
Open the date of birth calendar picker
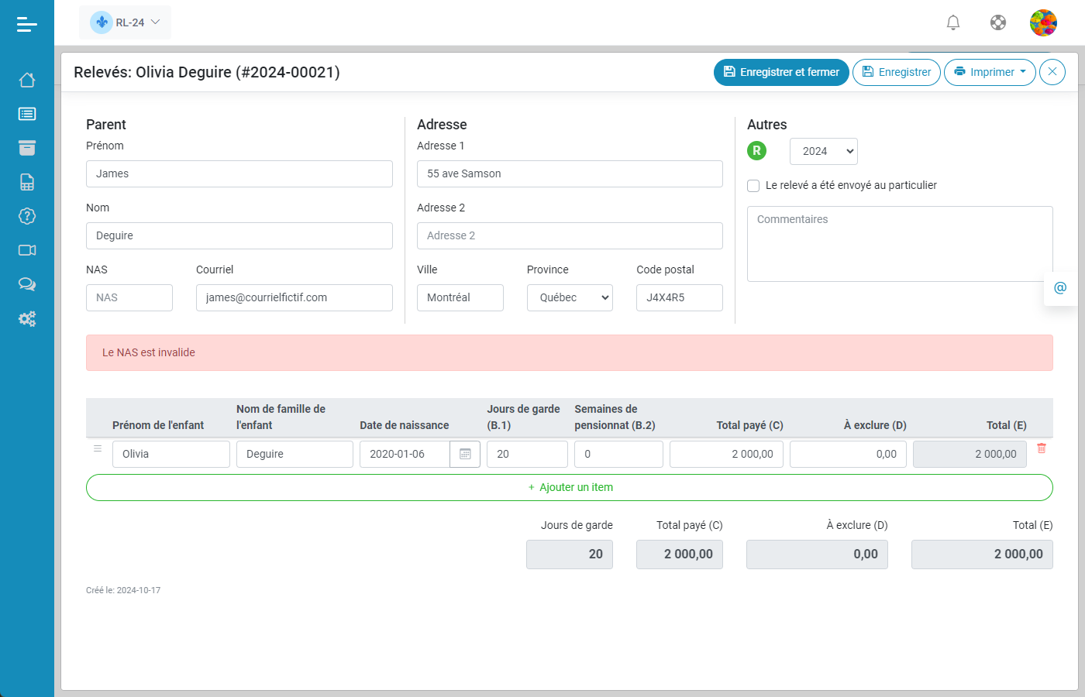pyautogui.click(x=465, y=454)
